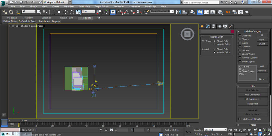Open the Workspace Default dropdown
This screenshot has height=136, width=272.
(x=55, y=2)
